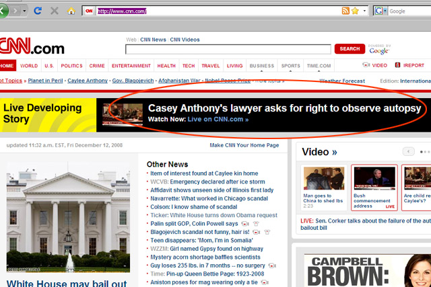This screenshot has height=287, width=431.
Task: Click the browser forward arrow button
Action: click(x=15, y=11)
